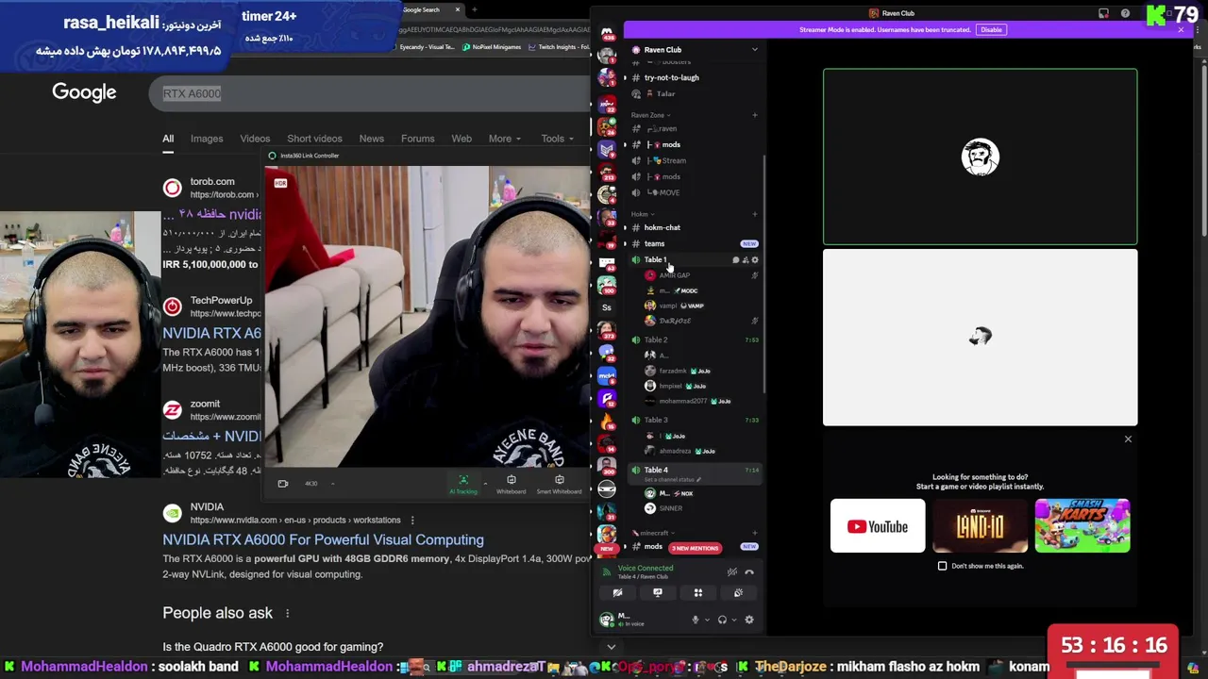Image resolution: width=1208 pixels, height=679 pixels.
Task: Open Discord help icon in title bar
Action: pos(1125,13)
